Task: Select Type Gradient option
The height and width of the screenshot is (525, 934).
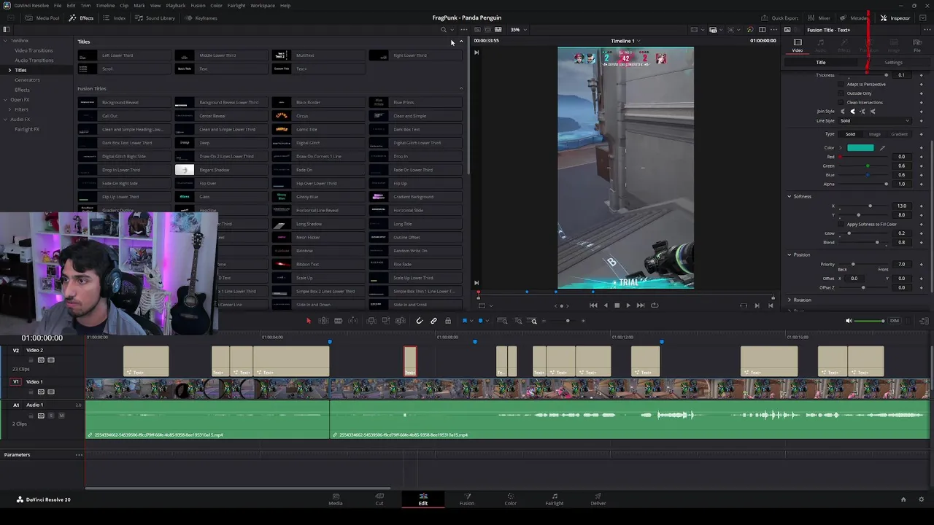Action: (899, 134)
